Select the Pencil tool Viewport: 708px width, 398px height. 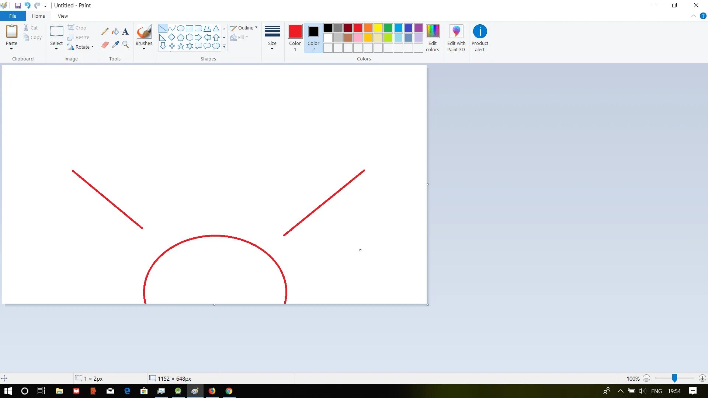(105, 31)
